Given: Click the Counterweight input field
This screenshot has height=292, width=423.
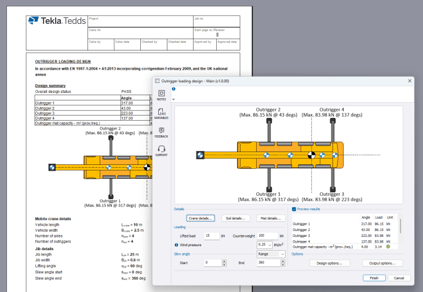Looking at the screenshot, I should point(267,236).
